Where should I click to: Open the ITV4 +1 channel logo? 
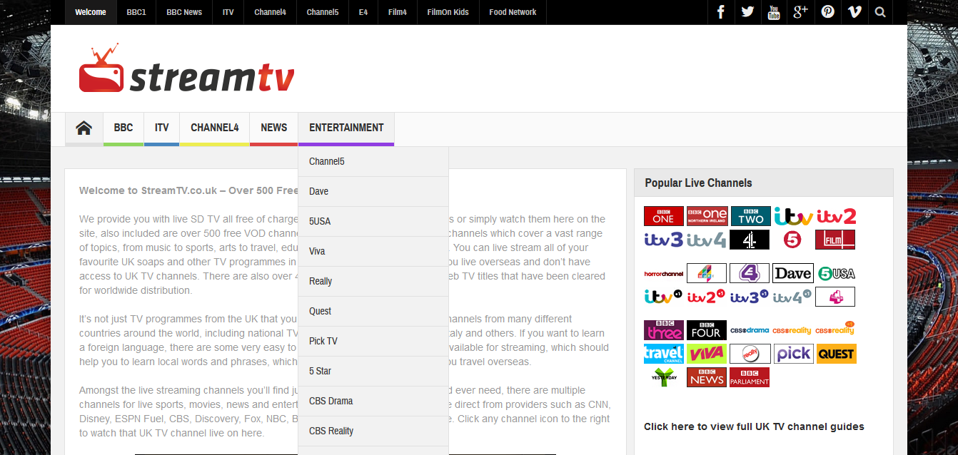tap(792, 297)
